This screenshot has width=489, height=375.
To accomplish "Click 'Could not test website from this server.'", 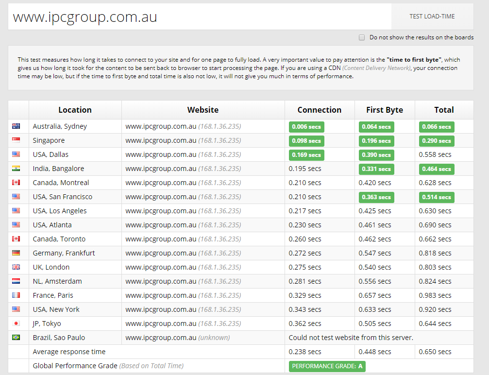I will [x=351, y=338].
